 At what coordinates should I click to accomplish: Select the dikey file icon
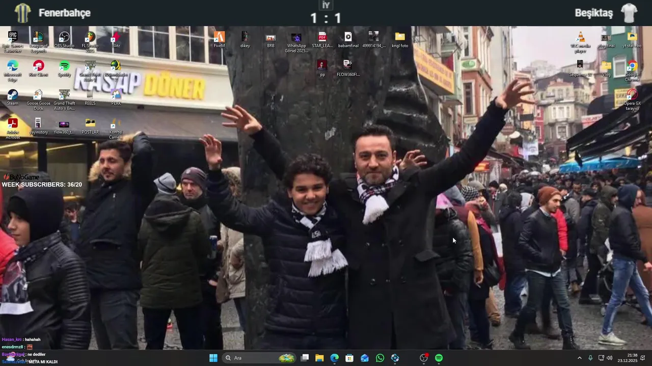pyautogui.click(x=245, y=40)
